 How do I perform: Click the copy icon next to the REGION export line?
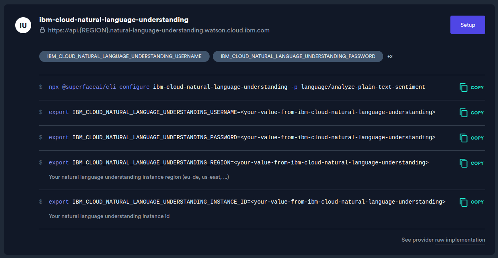[464, 162]
